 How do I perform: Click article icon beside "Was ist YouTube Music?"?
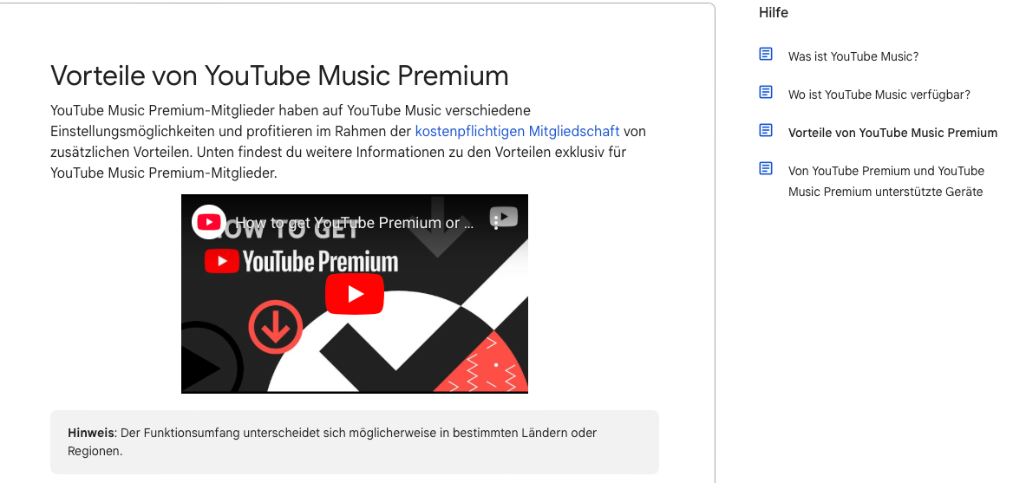click(766, 55)
